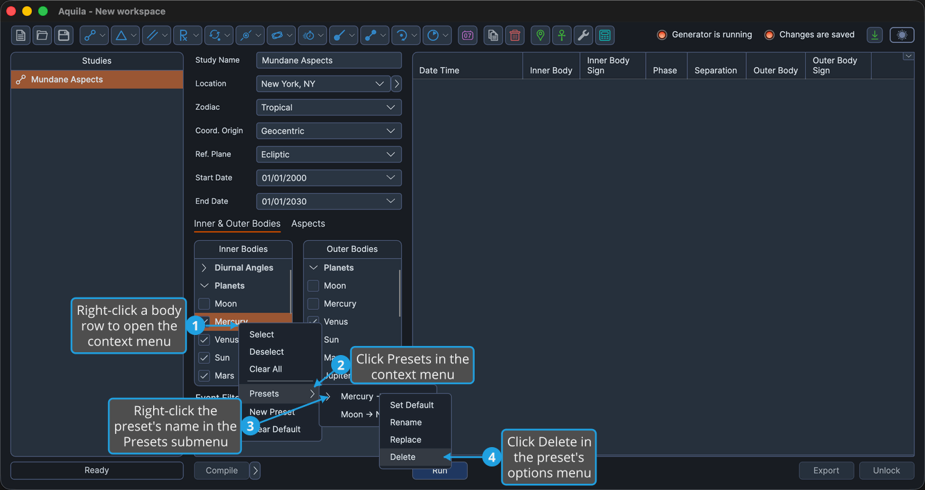The width and height of the screenshot is (925, 490).
Task: Open the column chooser at table corner
Action: pos(908,57)
